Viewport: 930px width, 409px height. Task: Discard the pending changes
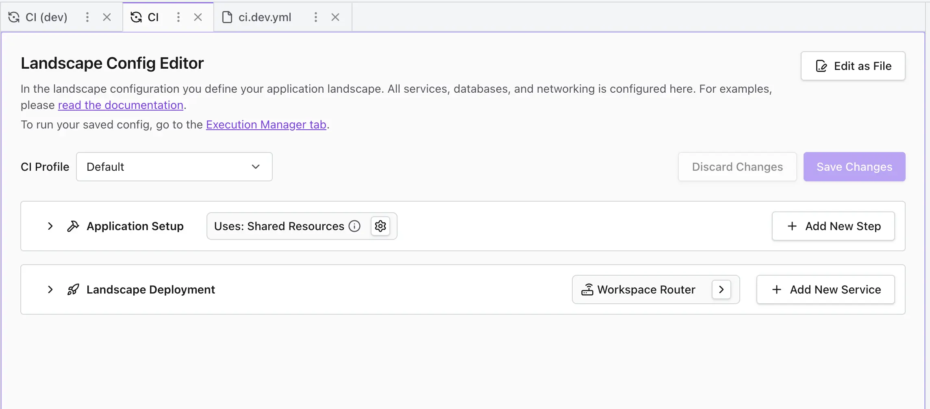click(737, 167)
